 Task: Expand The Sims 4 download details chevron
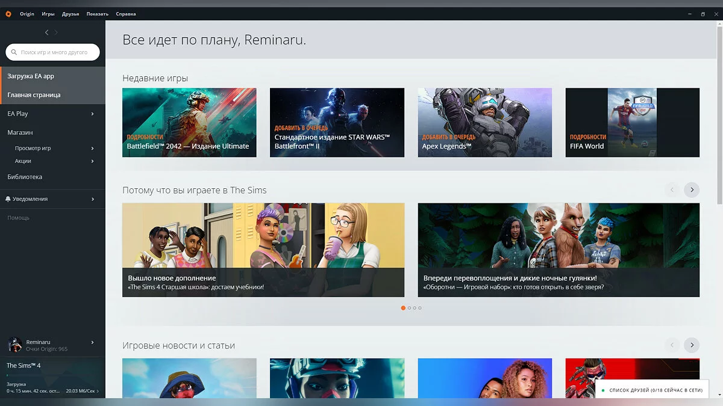coord(98,392)
